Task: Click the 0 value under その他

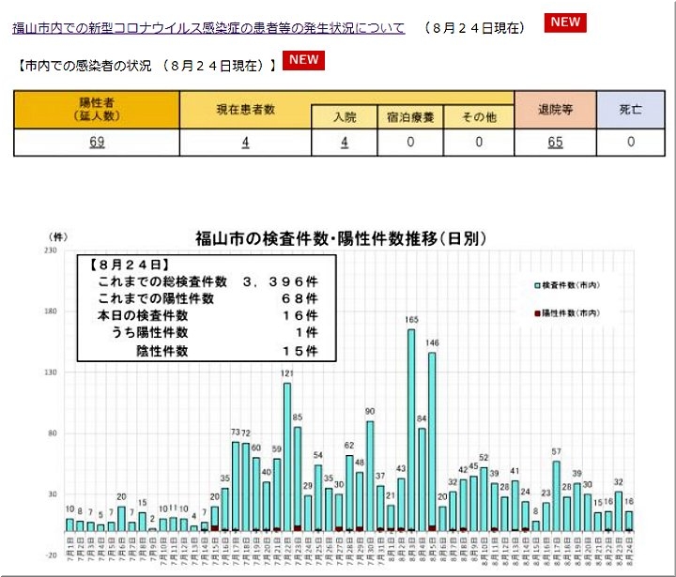Action: point(479,142)
